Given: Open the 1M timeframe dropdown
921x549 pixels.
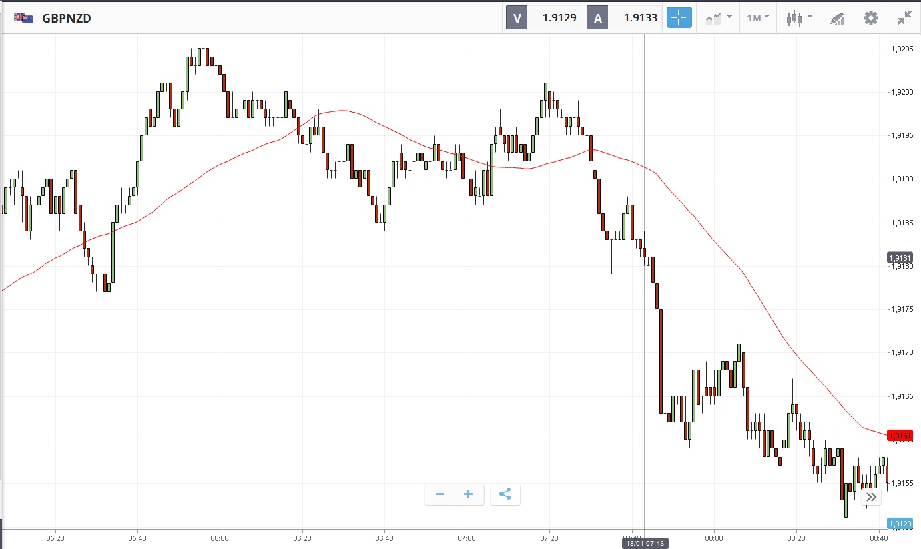Looking at the screenshot, I should (758, 18).
